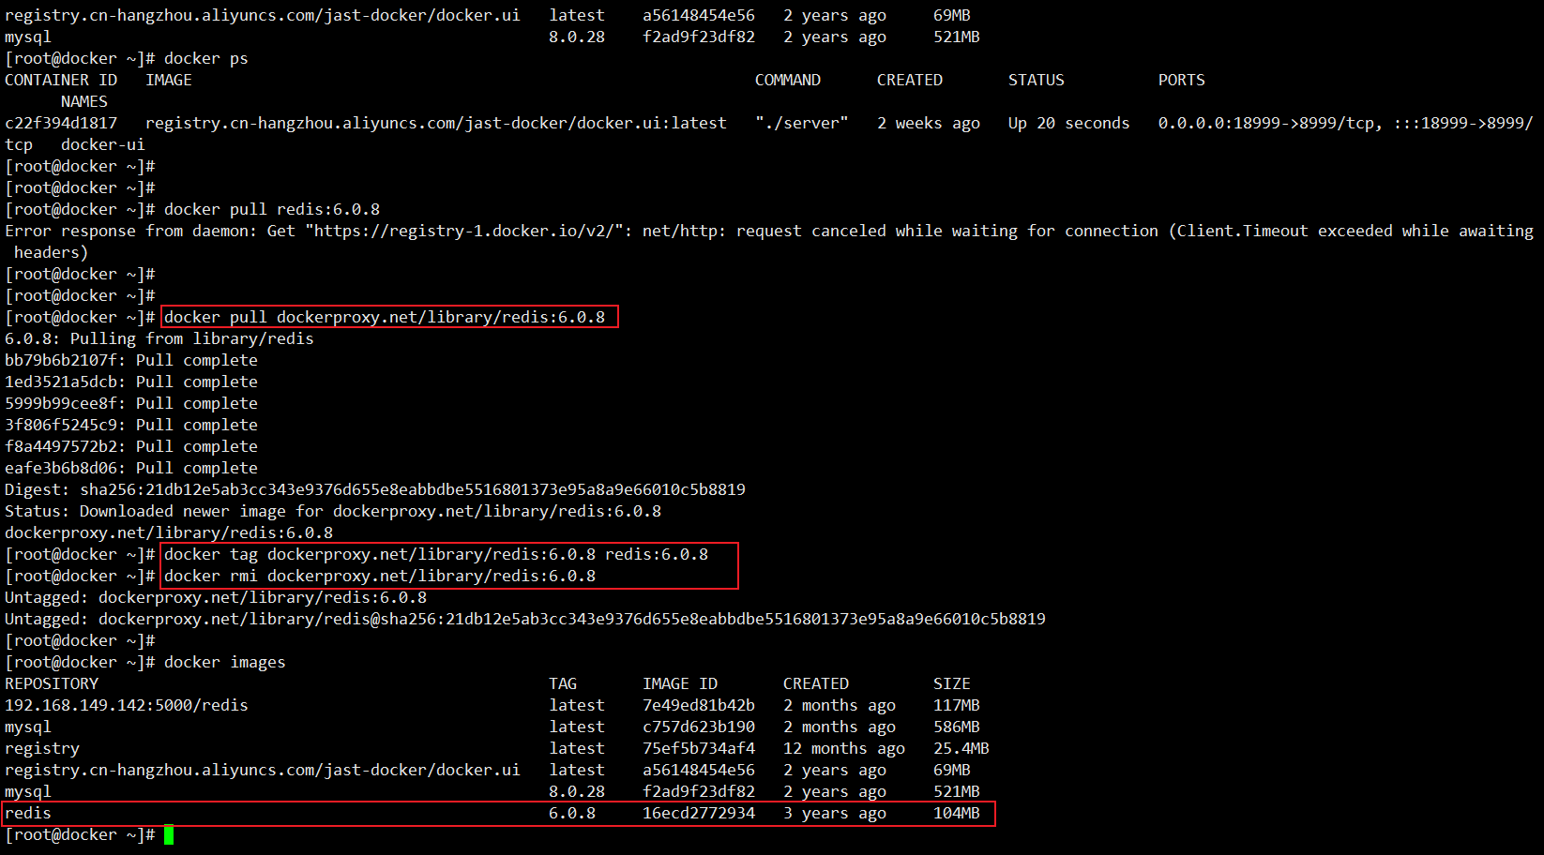Click the 586MB size value
This screenshot has width=1544, height=855.
(957, 727)
